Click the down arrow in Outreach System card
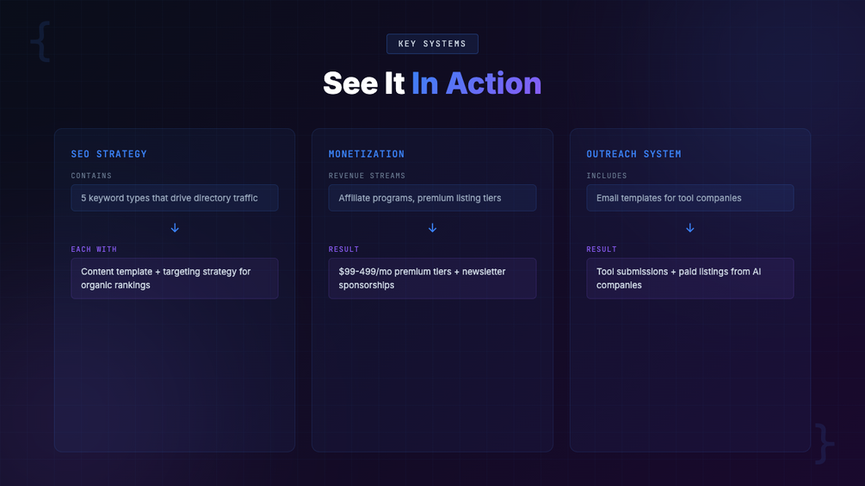The image size is (865, 486). (689, 228)
